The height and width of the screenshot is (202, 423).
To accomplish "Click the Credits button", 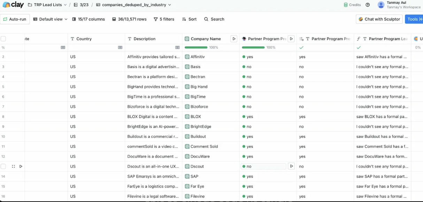I will click(x=352, y=5).
